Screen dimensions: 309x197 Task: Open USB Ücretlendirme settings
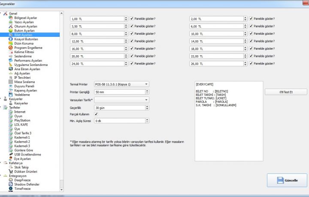(x=30, y=154)
